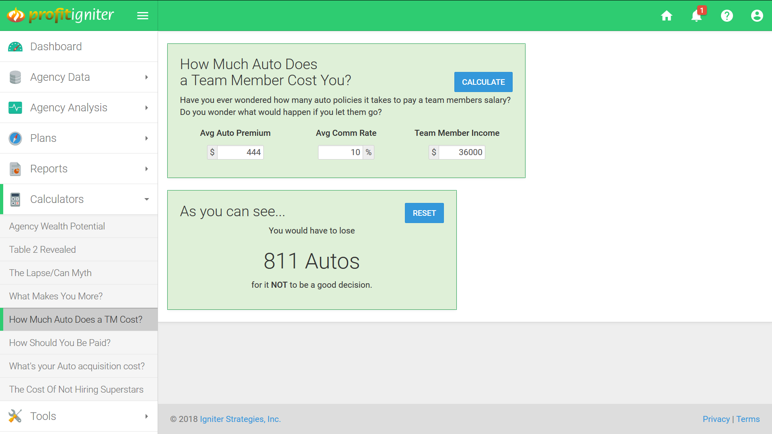
Task: Click the Dashboard gauge icon
Action: click(15, 47)
